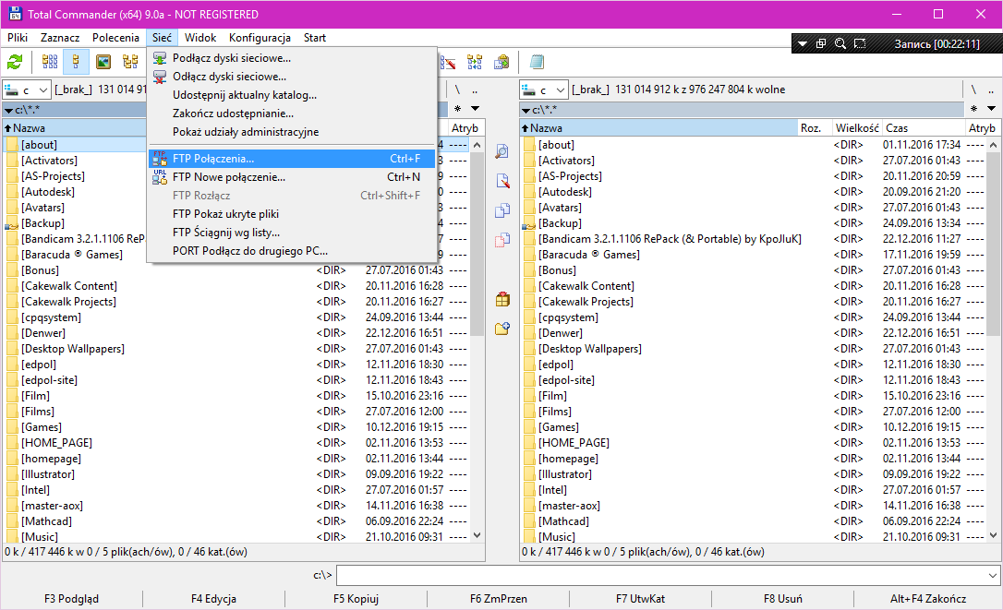Select [Desktop Wallpapers] folder in left panel
The height and width of the screenshot is (610, 1003).
(x=73, y=349)
